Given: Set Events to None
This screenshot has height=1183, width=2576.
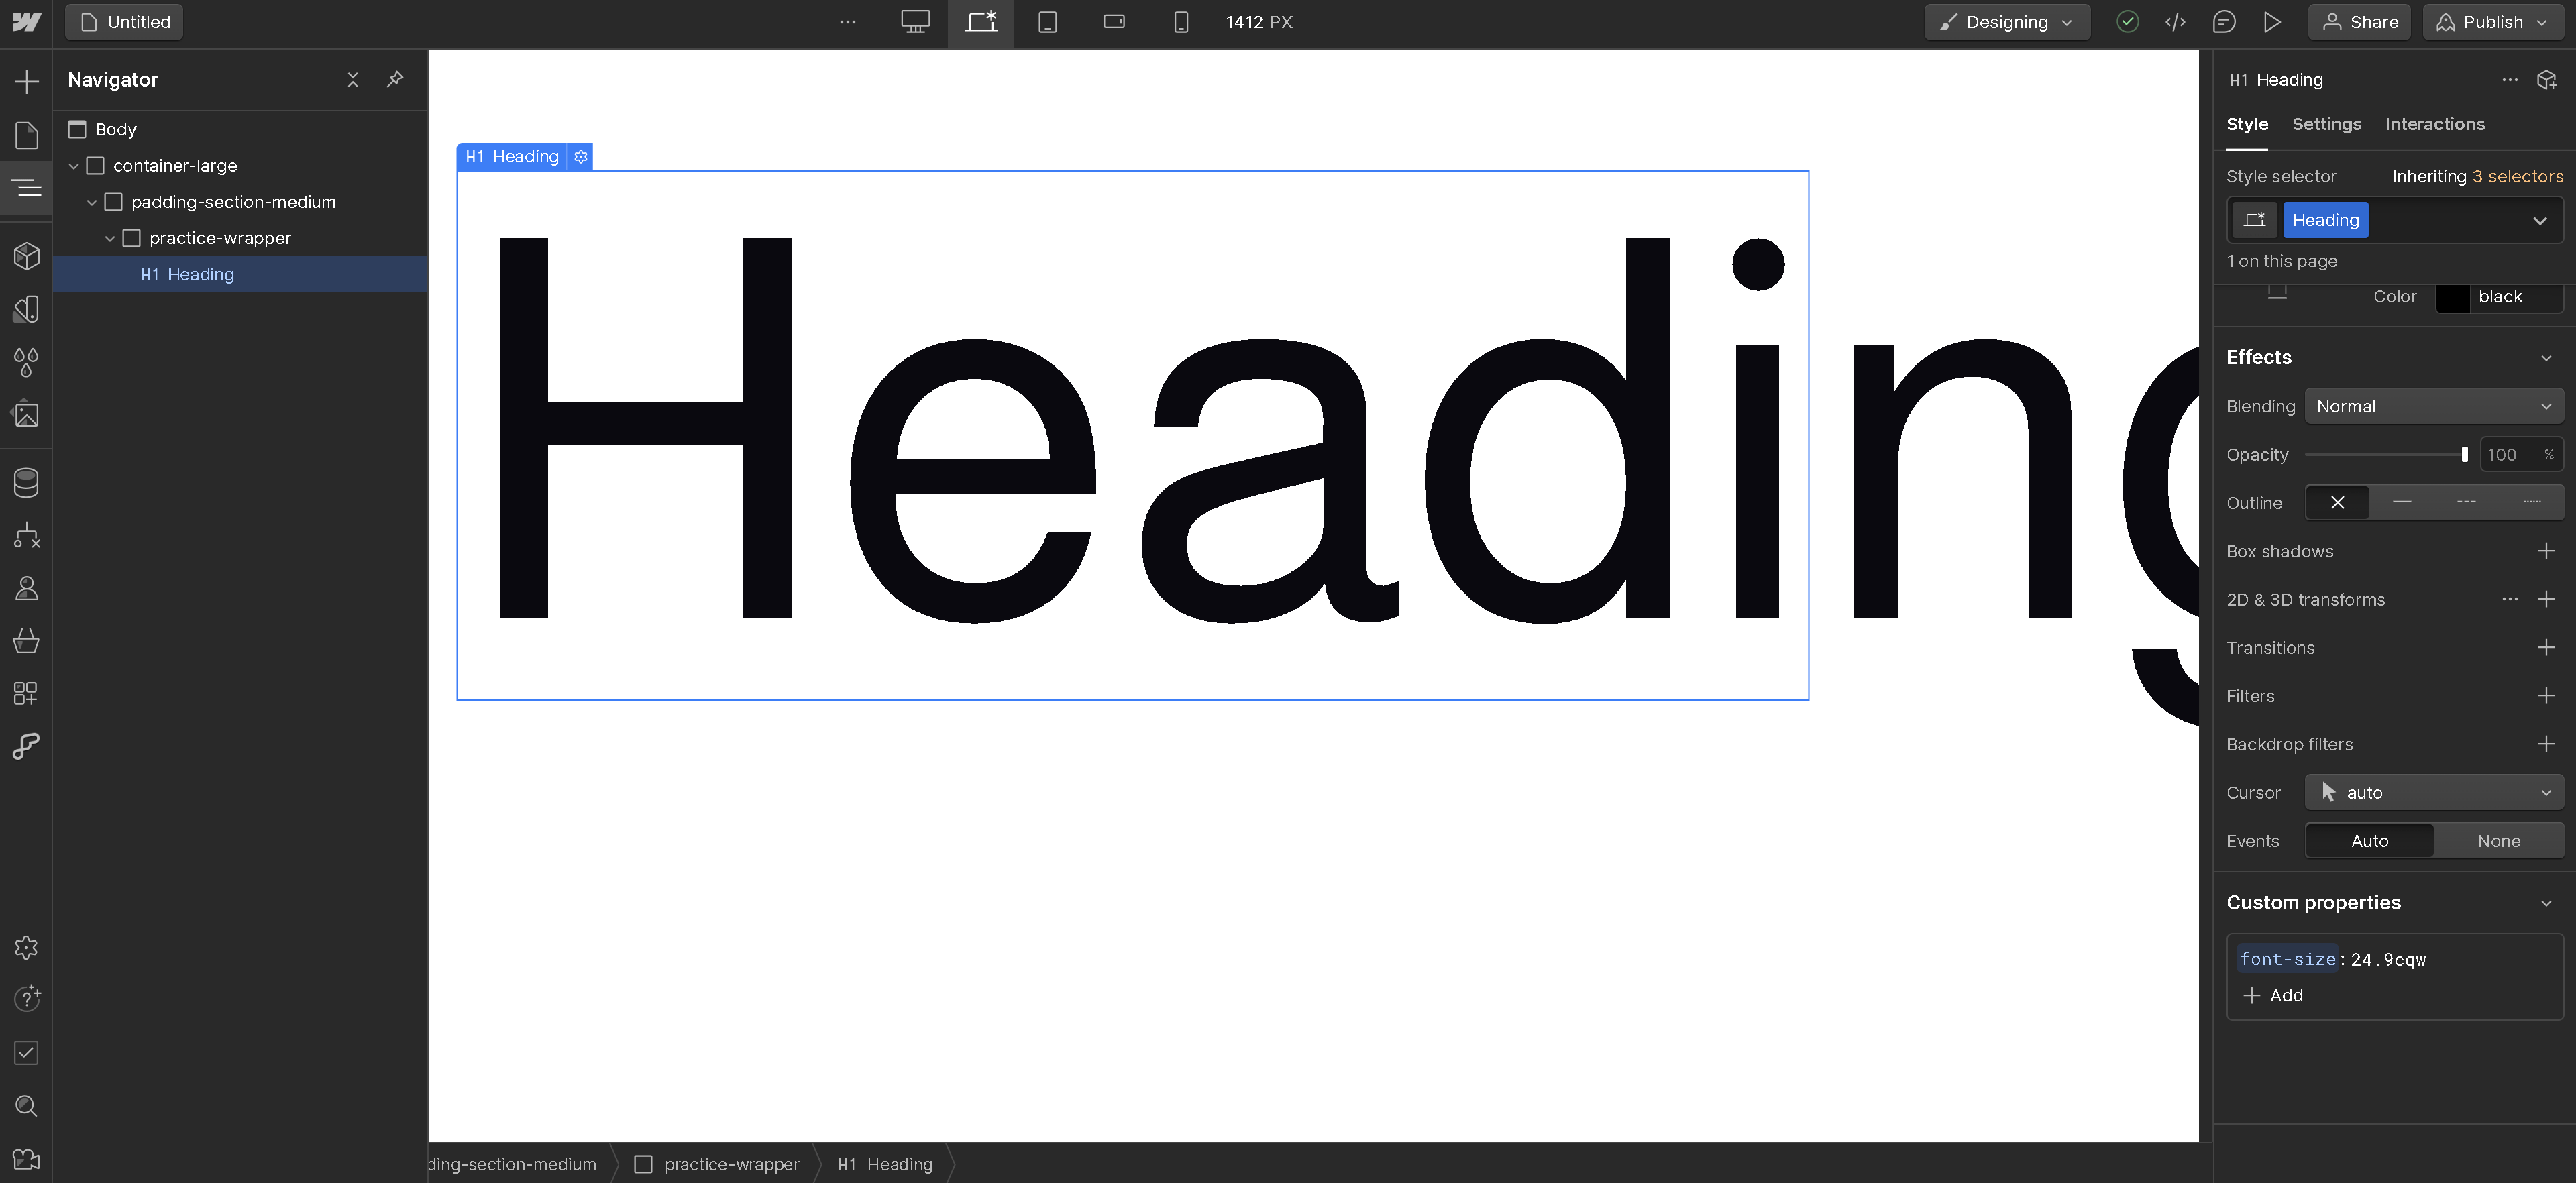Looking at the screenshot, I should pyautogui.click(x=2498, y=841).
